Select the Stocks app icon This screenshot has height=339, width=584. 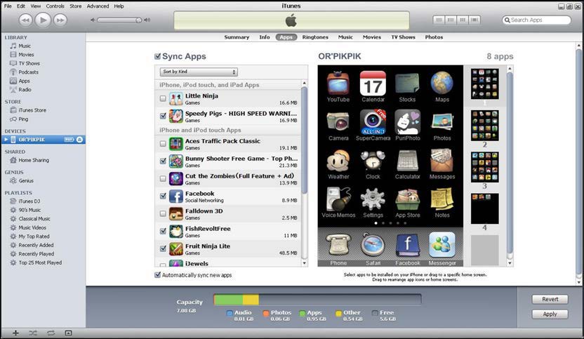[407, 83]
